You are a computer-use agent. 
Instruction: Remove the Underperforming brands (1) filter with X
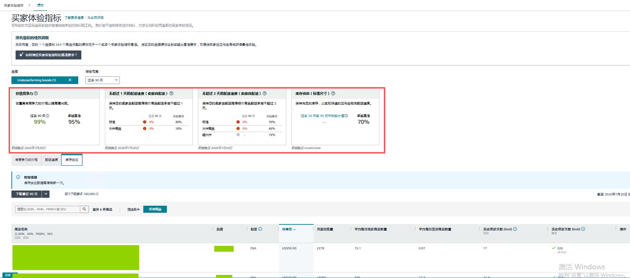click(x=70, y=80)
